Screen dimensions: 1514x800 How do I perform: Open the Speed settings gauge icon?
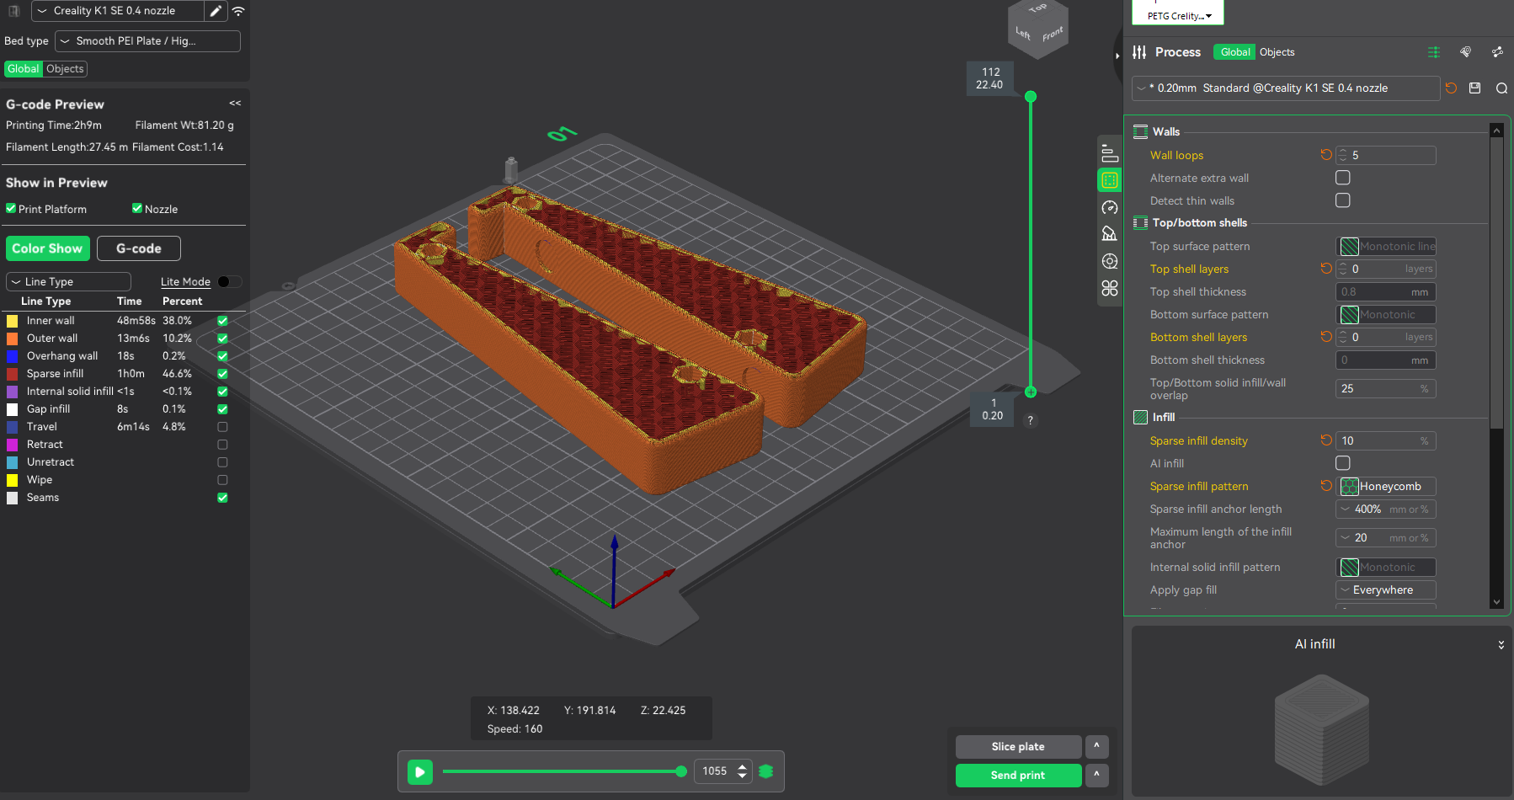coord(1109,207)
